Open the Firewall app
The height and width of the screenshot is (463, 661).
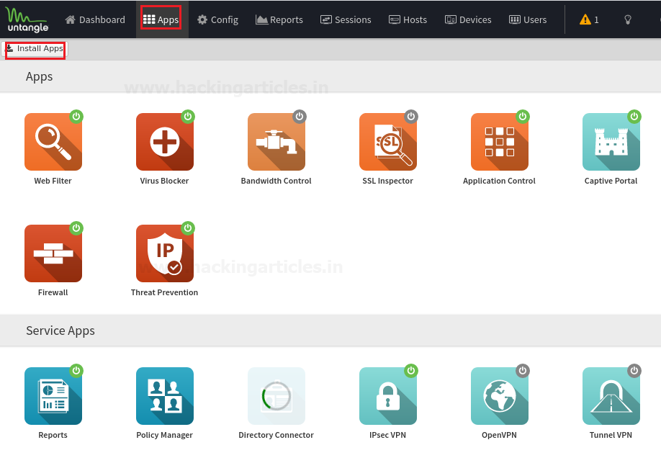pyautogui.click(x=53, y=253)
